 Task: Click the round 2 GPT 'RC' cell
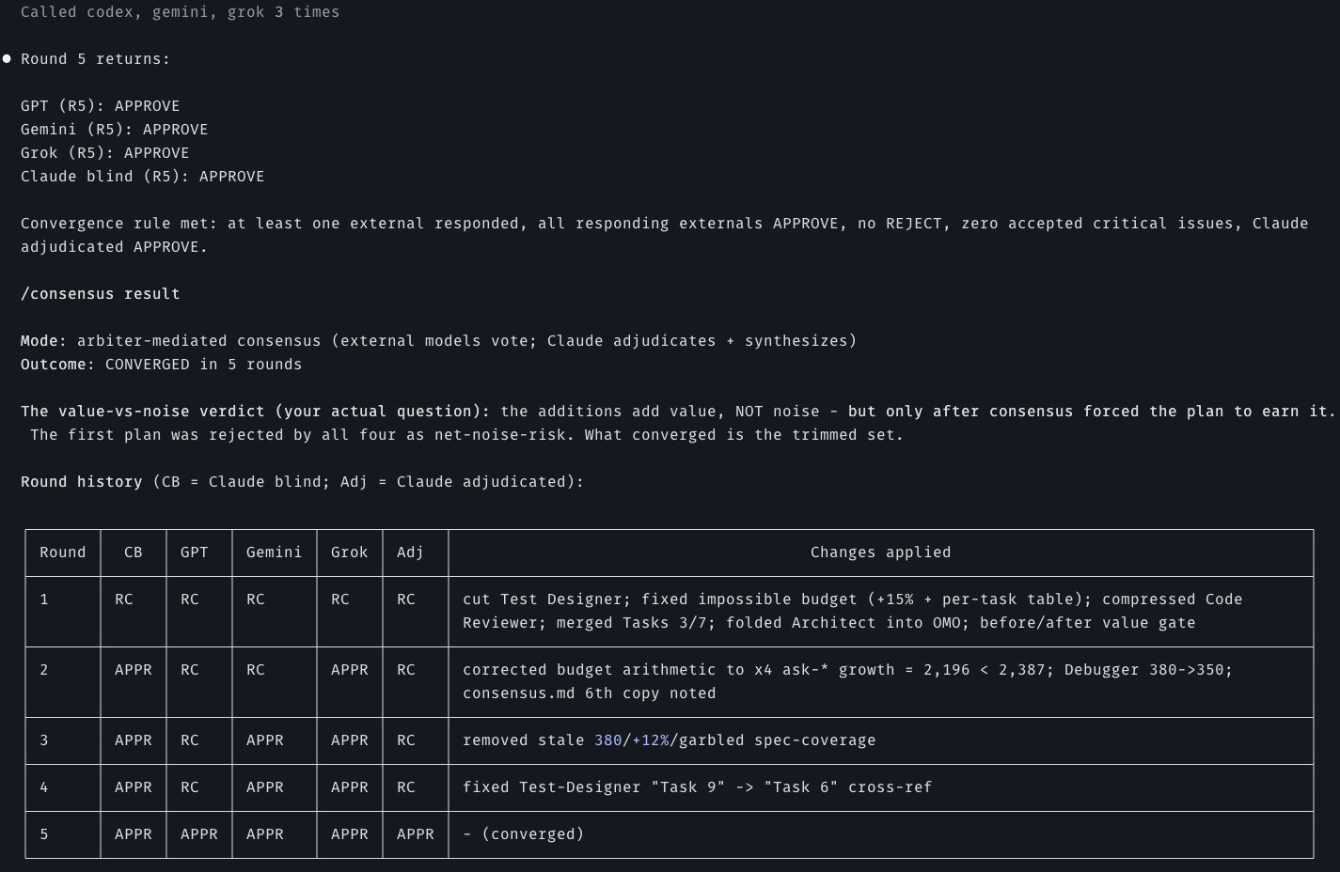189,670
